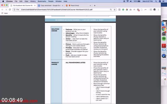This screenshot has width=167, height=104.
Task: Open the Apps bookmarks shortcut
Action: click(5, 13)
